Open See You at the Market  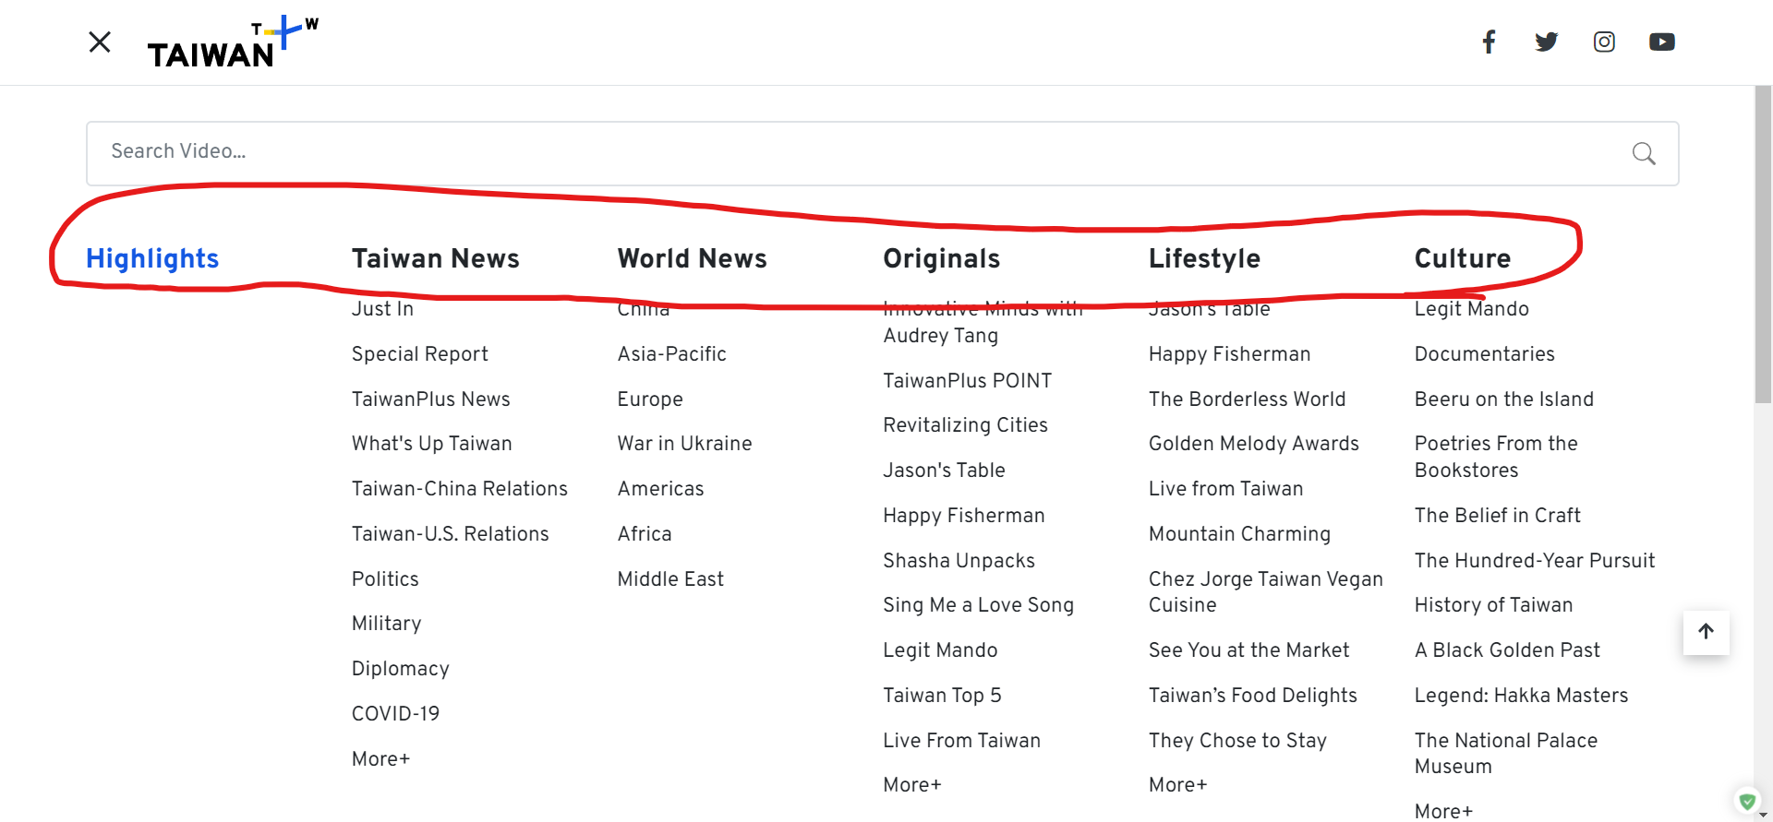(x=1249, y=649)
